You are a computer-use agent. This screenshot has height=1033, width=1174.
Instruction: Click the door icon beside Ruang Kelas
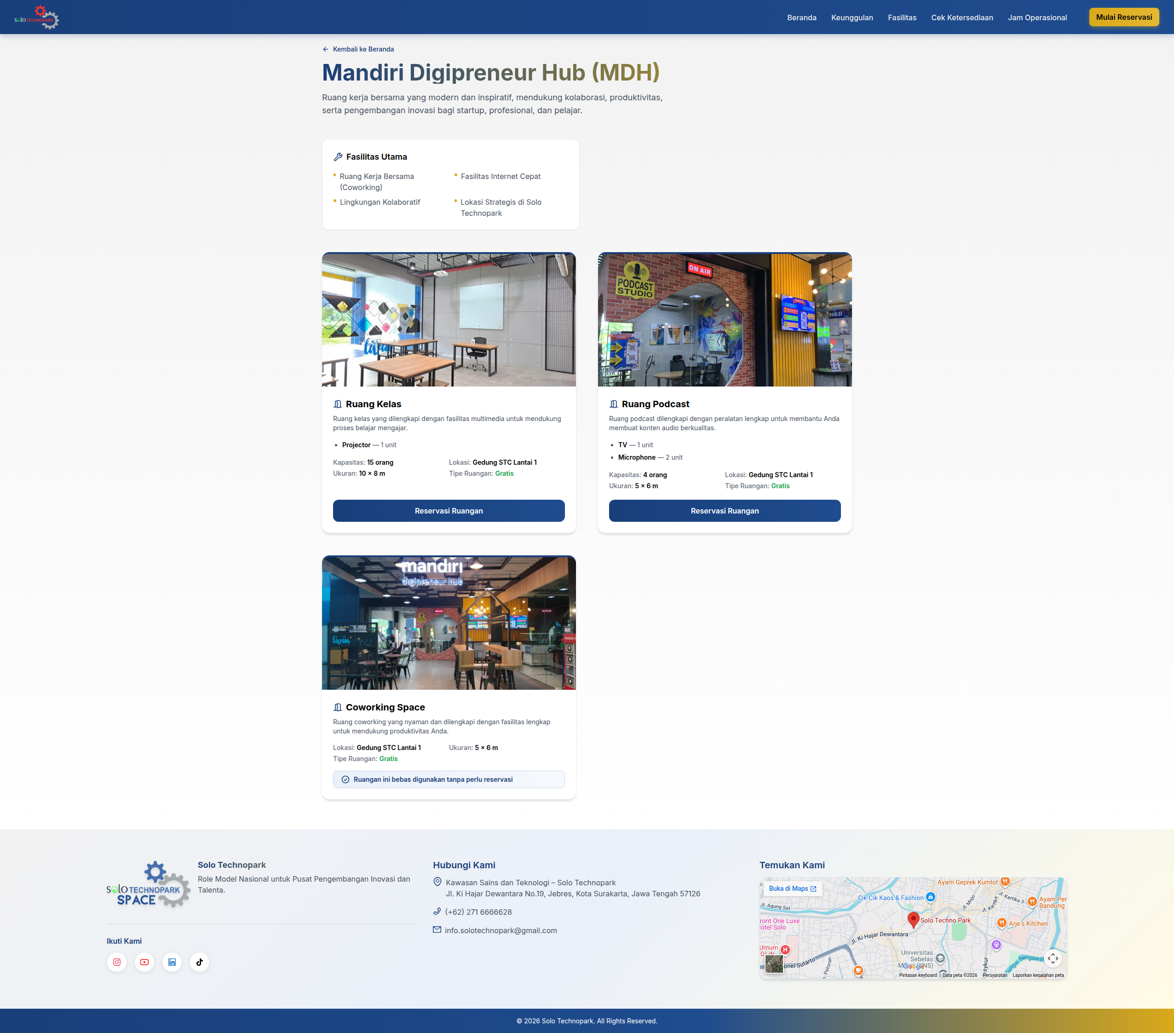(x=338, y=404)
